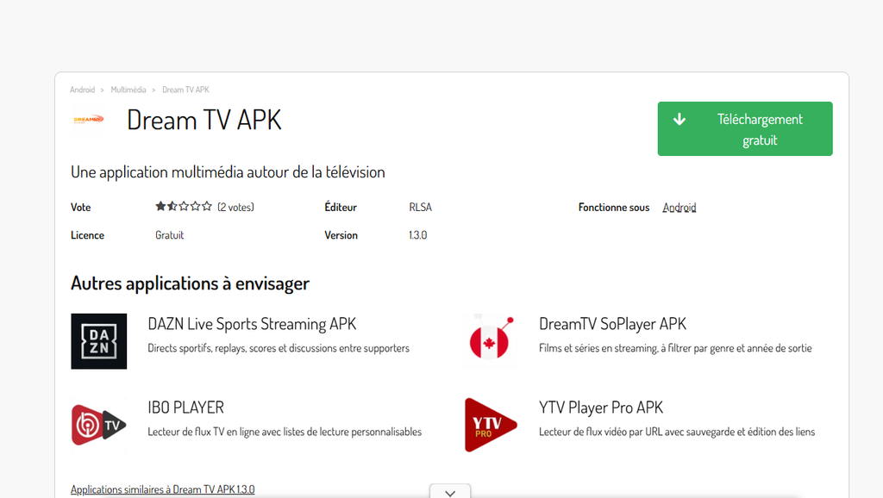Click YTV description about flux vidéo par URL
Viewport: 883px width, 498px height.
[x=677, y=432]
